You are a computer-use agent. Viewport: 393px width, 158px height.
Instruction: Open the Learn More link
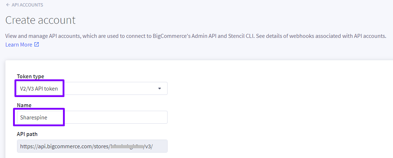[x=19, y=45]
